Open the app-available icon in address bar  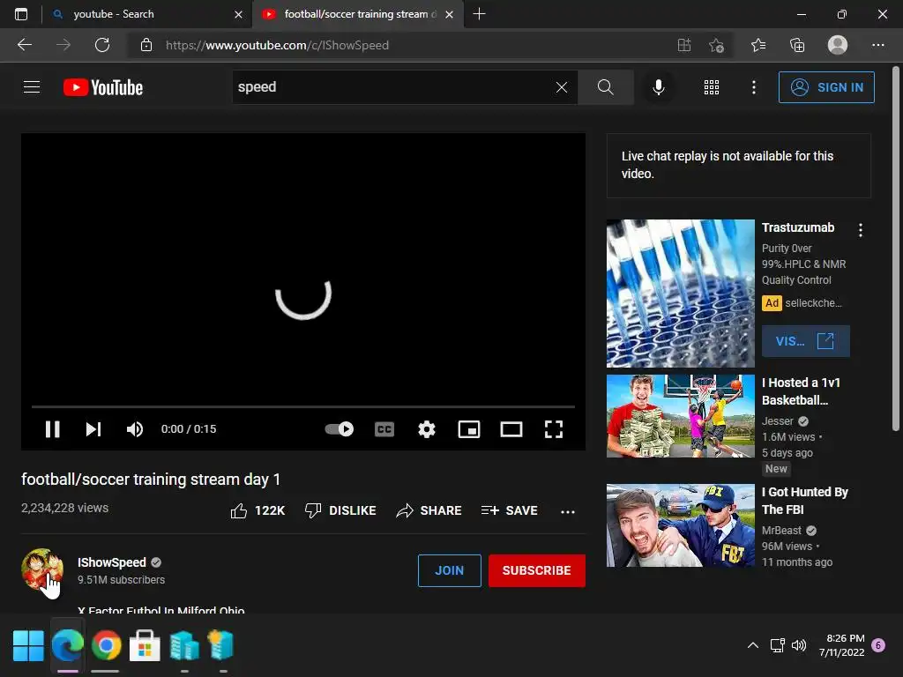pos(684,45)
